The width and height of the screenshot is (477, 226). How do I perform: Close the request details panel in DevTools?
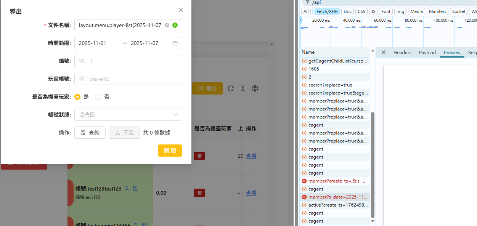tap(384, 52)
